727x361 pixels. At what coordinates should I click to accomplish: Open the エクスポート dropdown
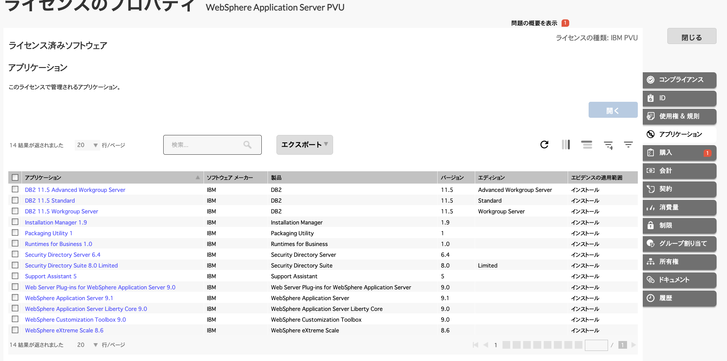point(304,145)
